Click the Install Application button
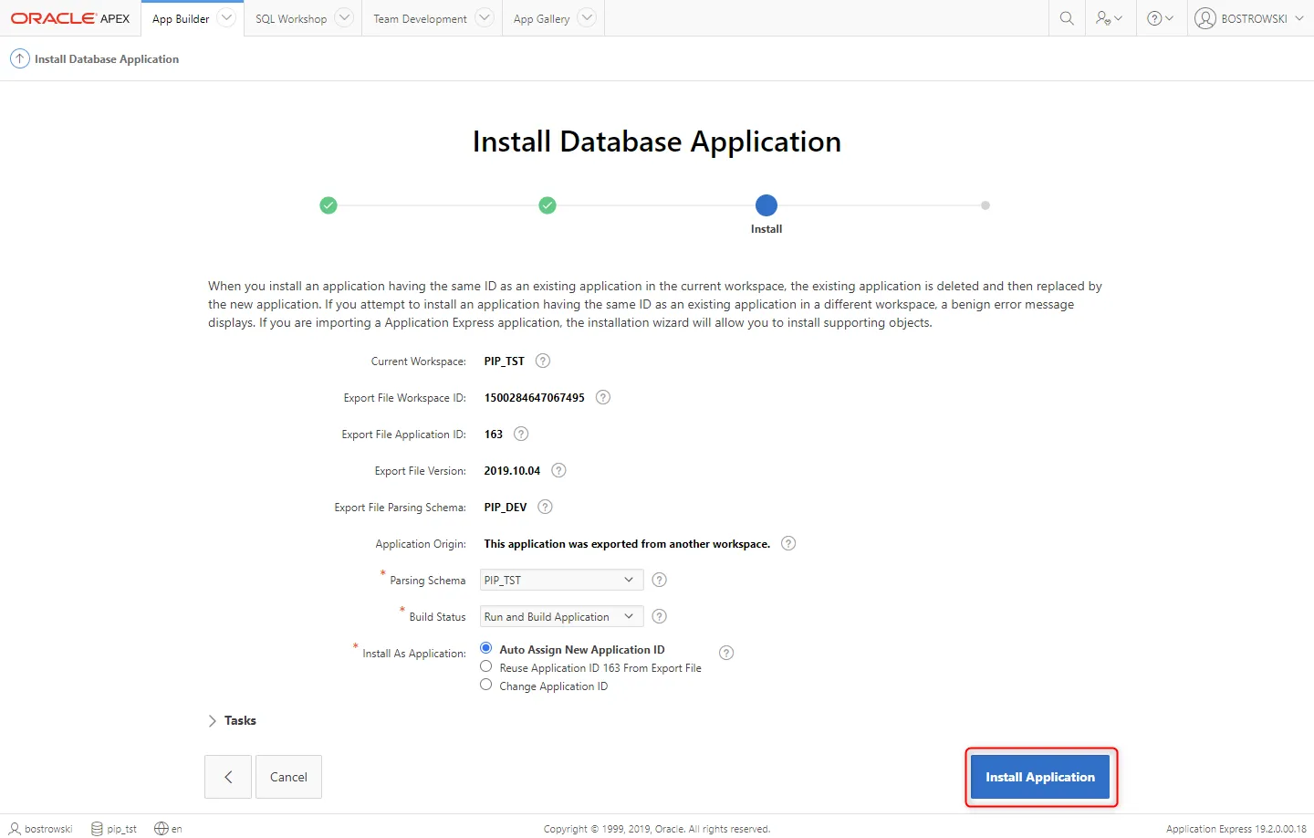Viewport: 1314px width, 838px height. click(1039, 777)
